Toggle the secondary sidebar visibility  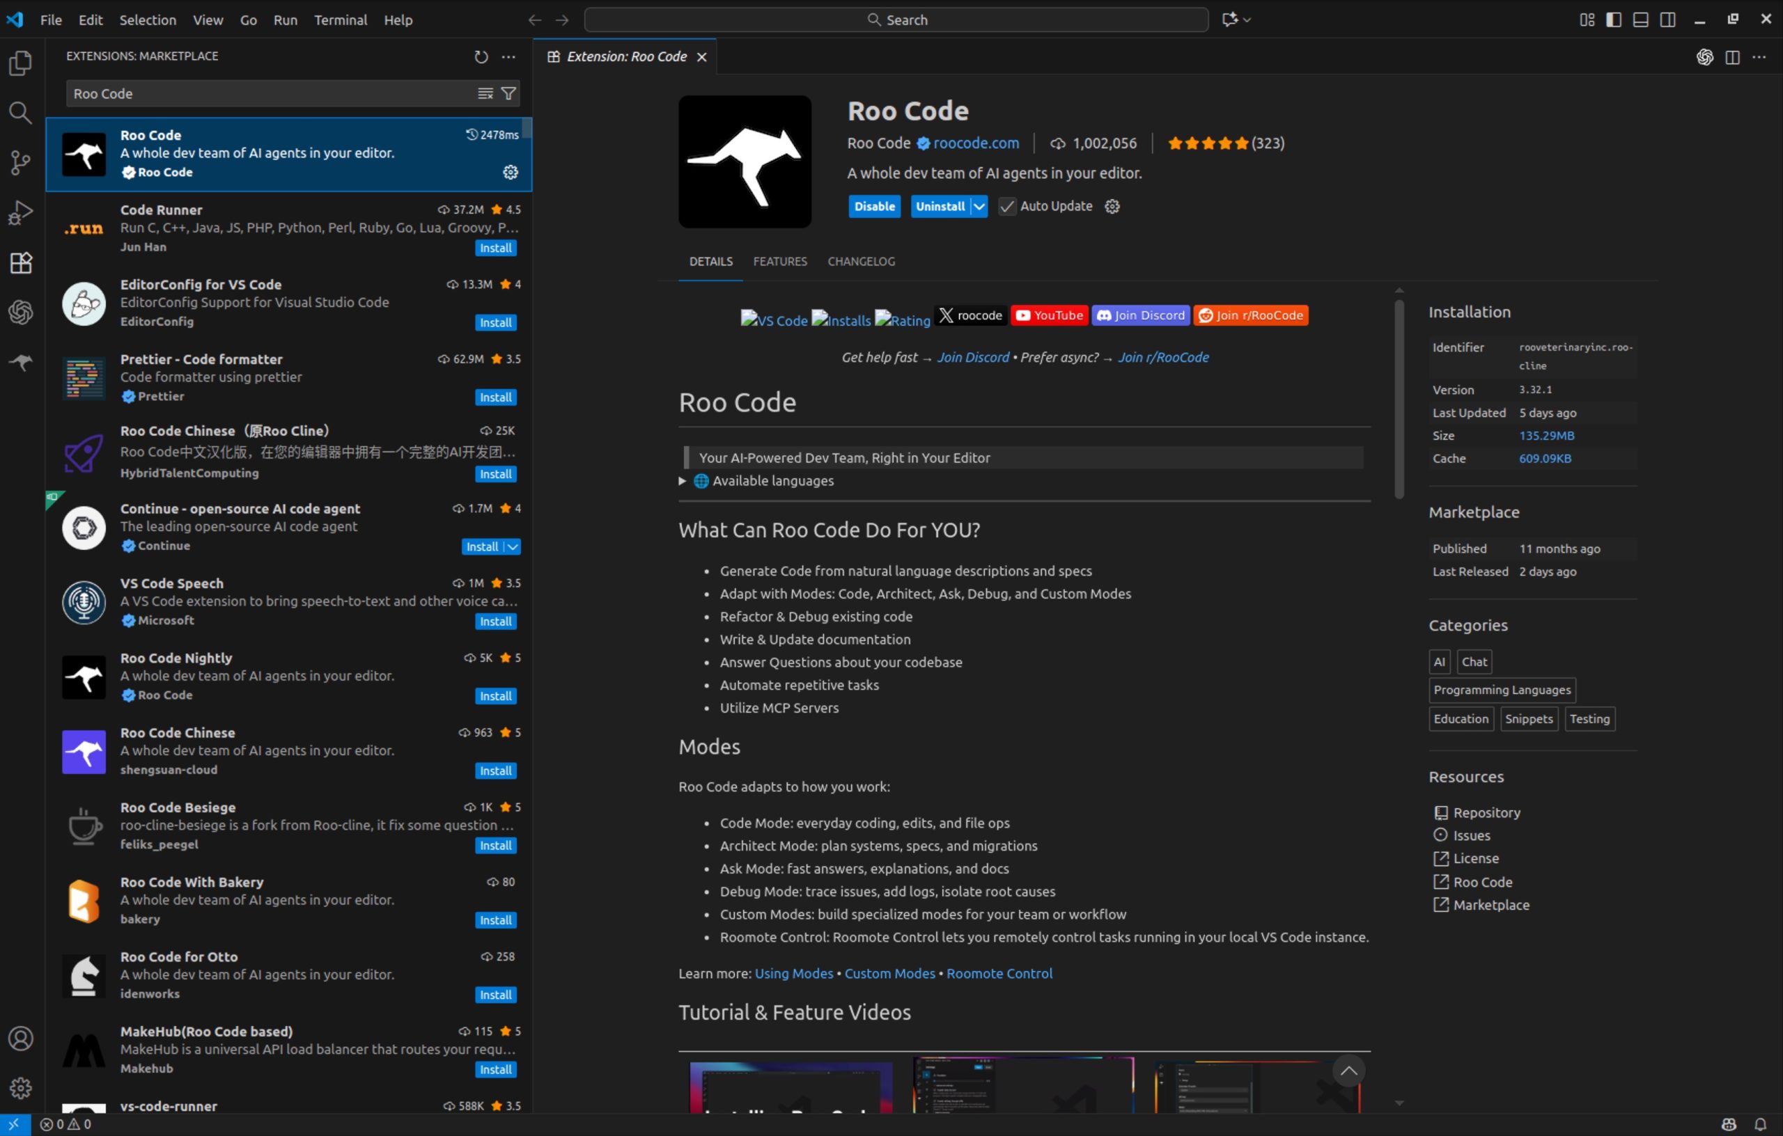click(x=1667, y=19)
